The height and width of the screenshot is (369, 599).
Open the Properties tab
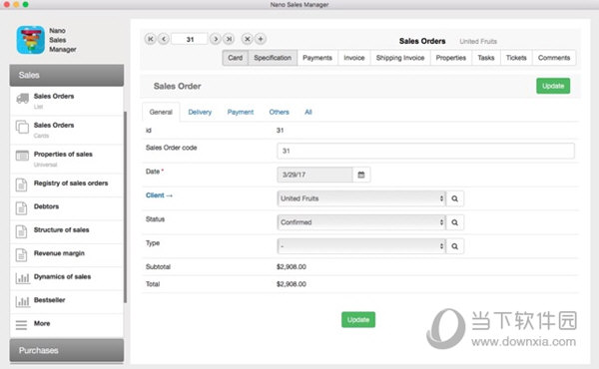[x=451, y=58]
